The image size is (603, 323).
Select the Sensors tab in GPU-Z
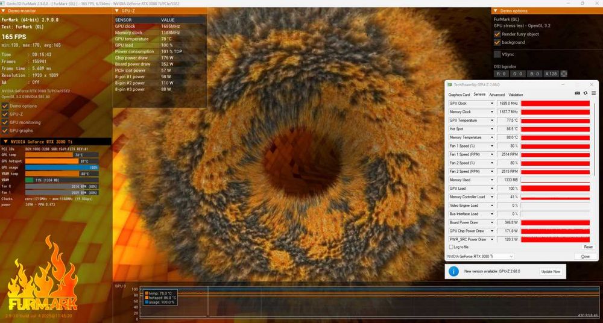pos(479,95)
